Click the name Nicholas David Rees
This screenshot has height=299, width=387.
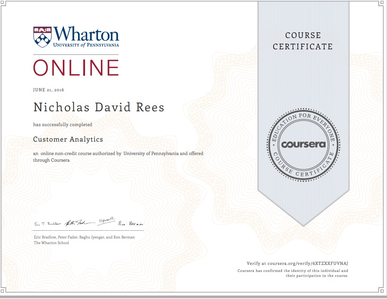pos(99,107)
